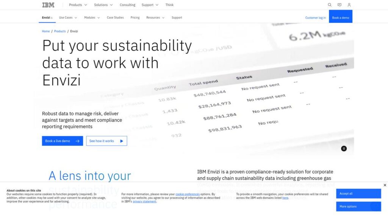388x218 pixels.
Task: Open the cookie preferences link
Action: point(188,194)
